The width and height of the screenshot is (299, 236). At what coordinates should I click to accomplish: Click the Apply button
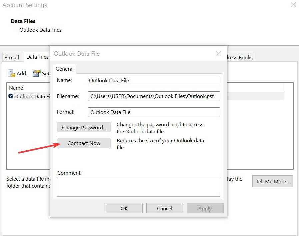tap(205, 208)
